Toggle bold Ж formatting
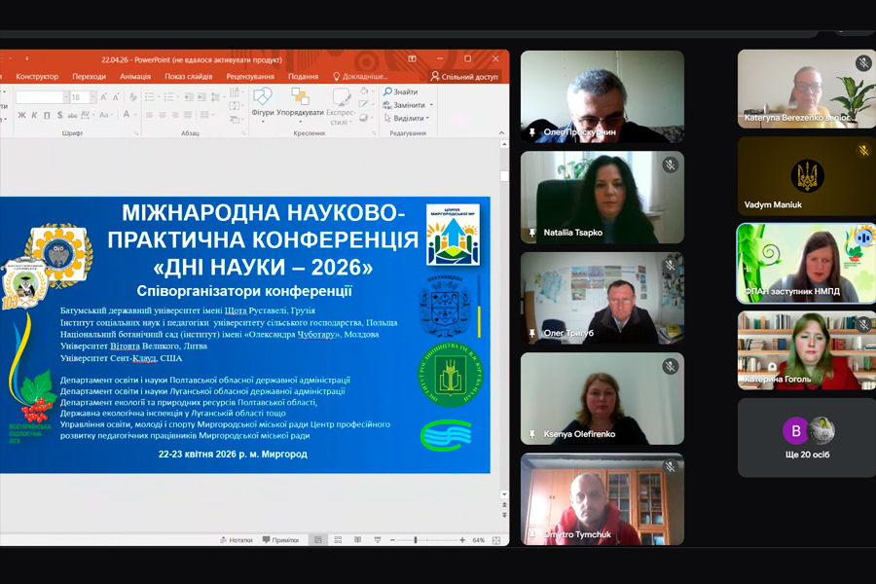The image size is (876, 584). click(21, 115)
